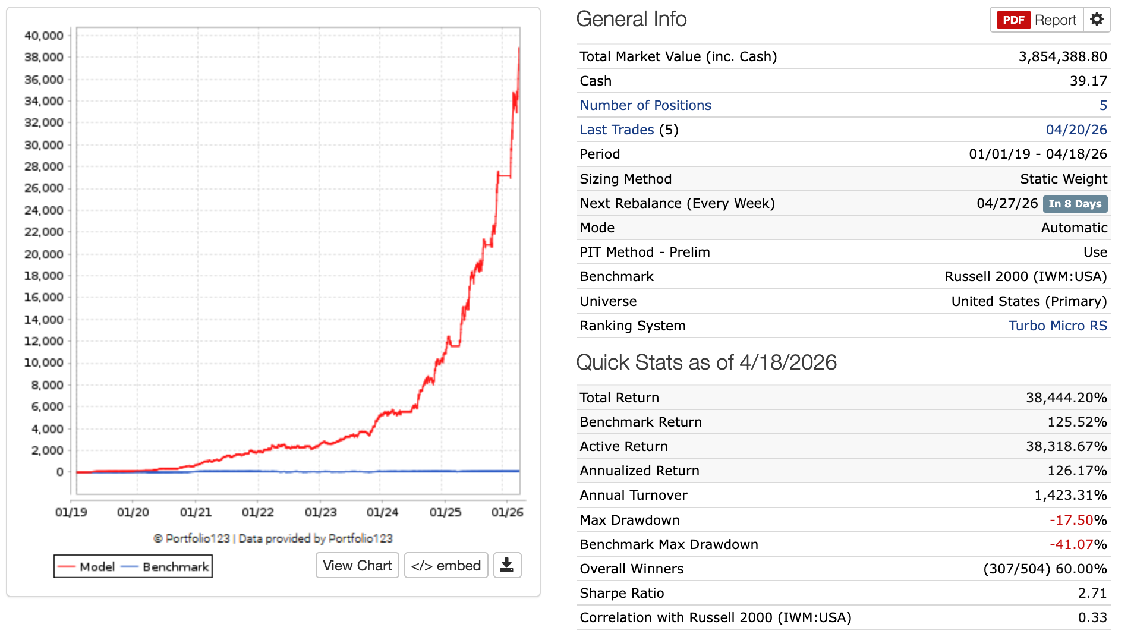Click the Benchmark Max Drawdown value -41.07%
This screenshot has height=637, width=1134.
1078,544
